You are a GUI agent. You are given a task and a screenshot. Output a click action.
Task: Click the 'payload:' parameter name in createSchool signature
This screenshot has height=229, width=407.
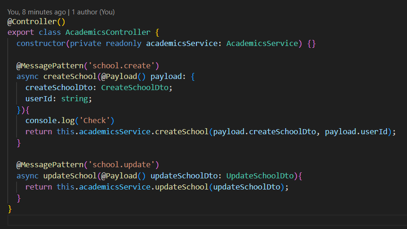tap(168, 76)
